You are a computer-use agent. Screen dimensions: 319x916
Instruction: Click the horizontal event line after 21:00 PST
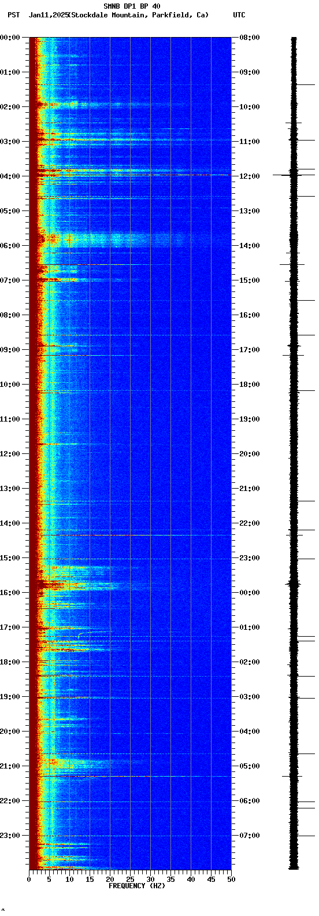(x=130, y=776)
